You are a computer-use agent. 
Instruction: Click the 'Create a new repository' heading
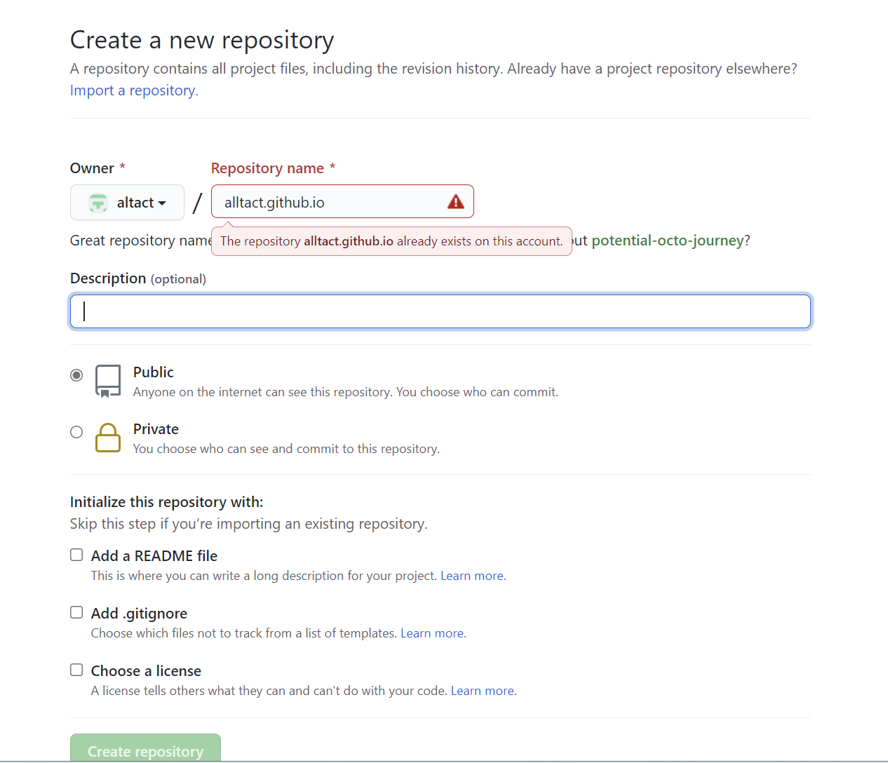[x=202, y=40]
